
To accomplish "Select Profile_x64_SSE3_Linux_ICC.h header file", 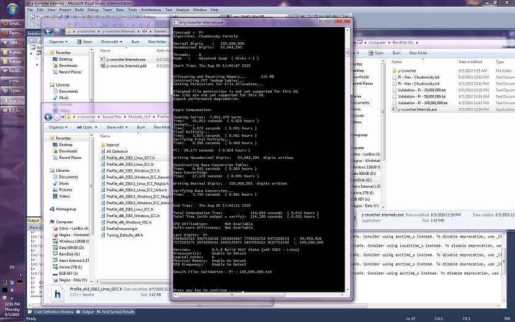I will pyautogui.click(x=129, y=164).
